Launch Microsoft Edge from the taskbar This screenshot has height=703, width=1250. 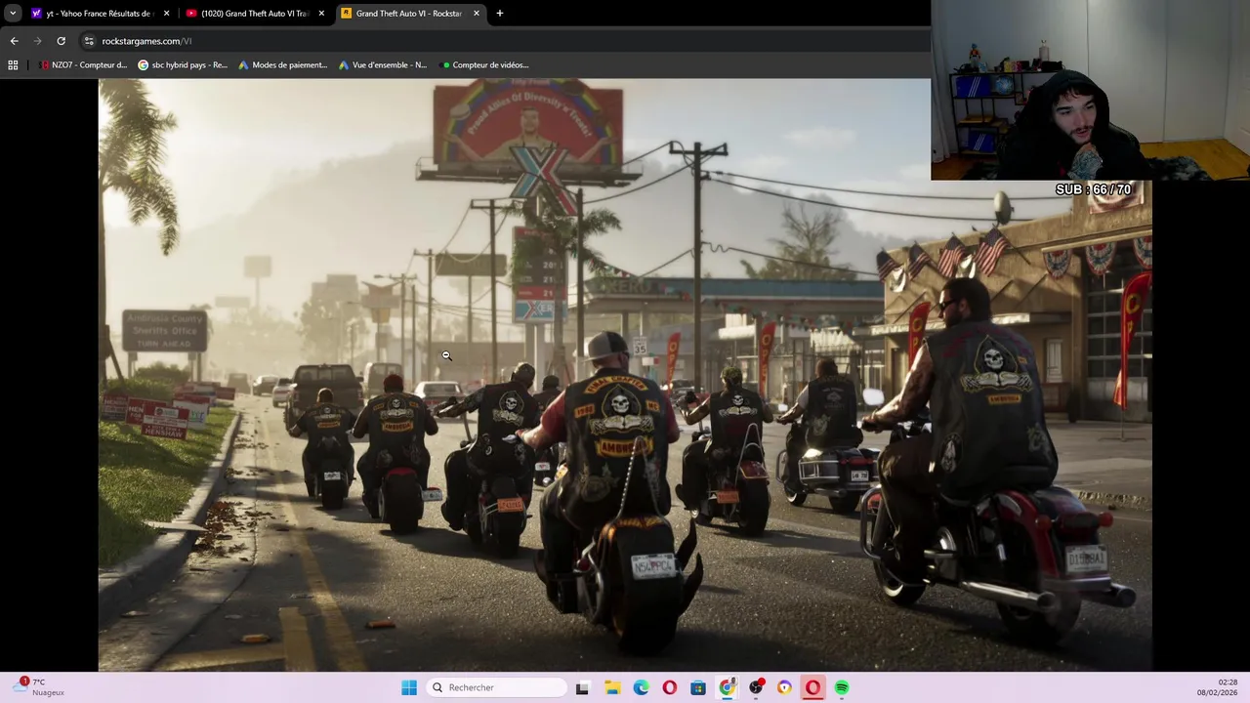tap(641, 687)
